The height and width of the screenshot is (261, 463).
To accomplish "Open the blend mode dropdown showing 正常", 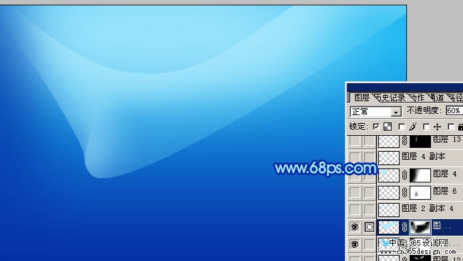I will click(x=376, y=112).
